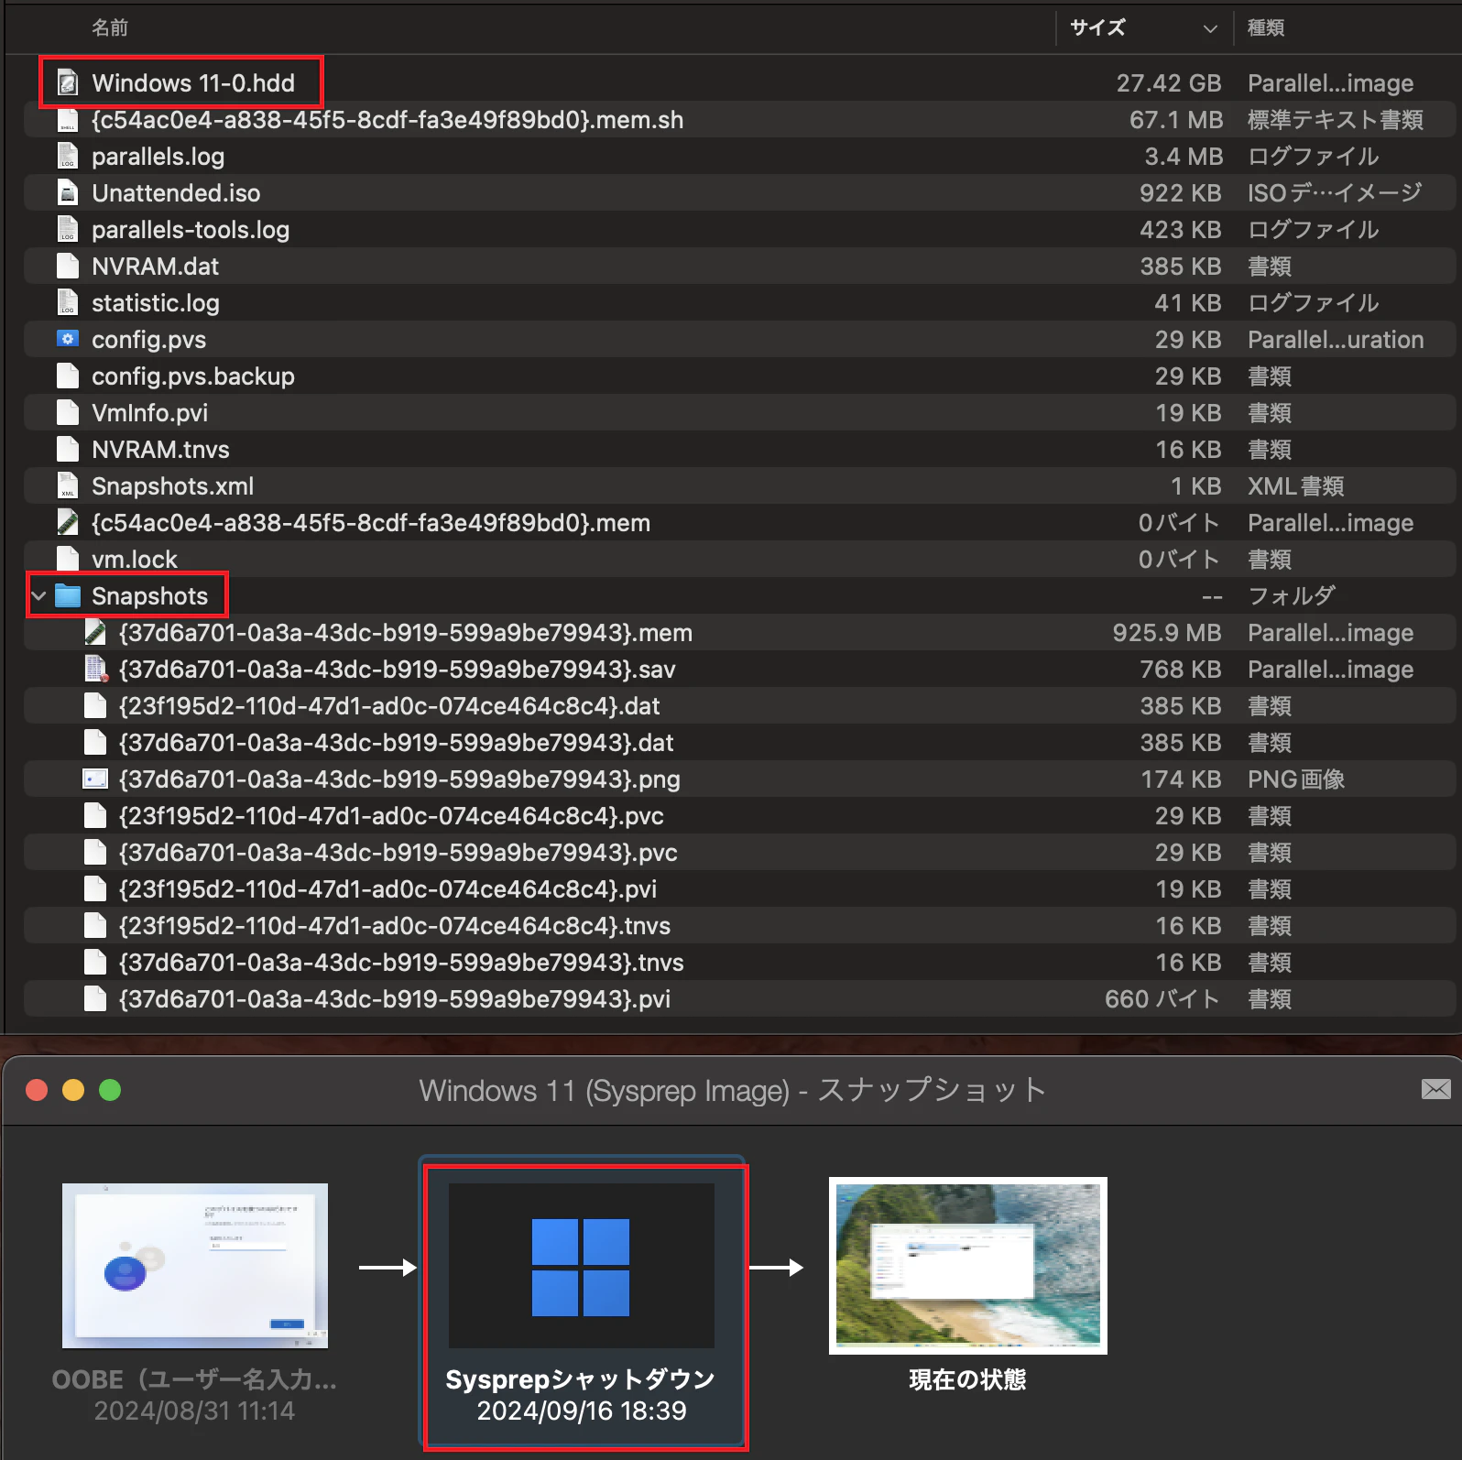Select the Snapshots.xml file name
The image size is (1462, 1460).
[x=173, y=486]
